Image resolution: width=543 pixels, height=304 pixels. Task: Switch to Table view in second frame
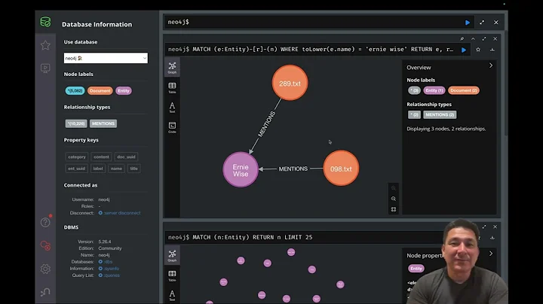(172, 275)
